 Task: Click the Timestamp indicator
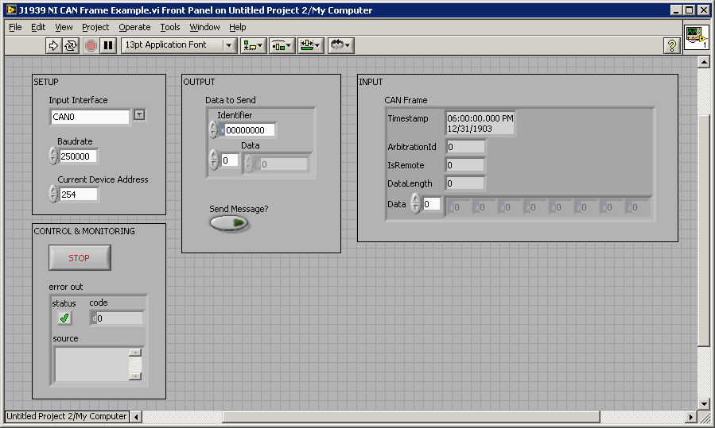click(x=480, y=123)
